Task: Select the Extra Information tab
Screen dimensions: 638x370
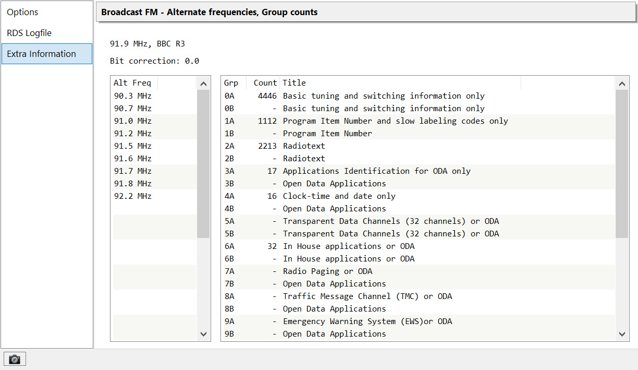Action: click(42, 54)
